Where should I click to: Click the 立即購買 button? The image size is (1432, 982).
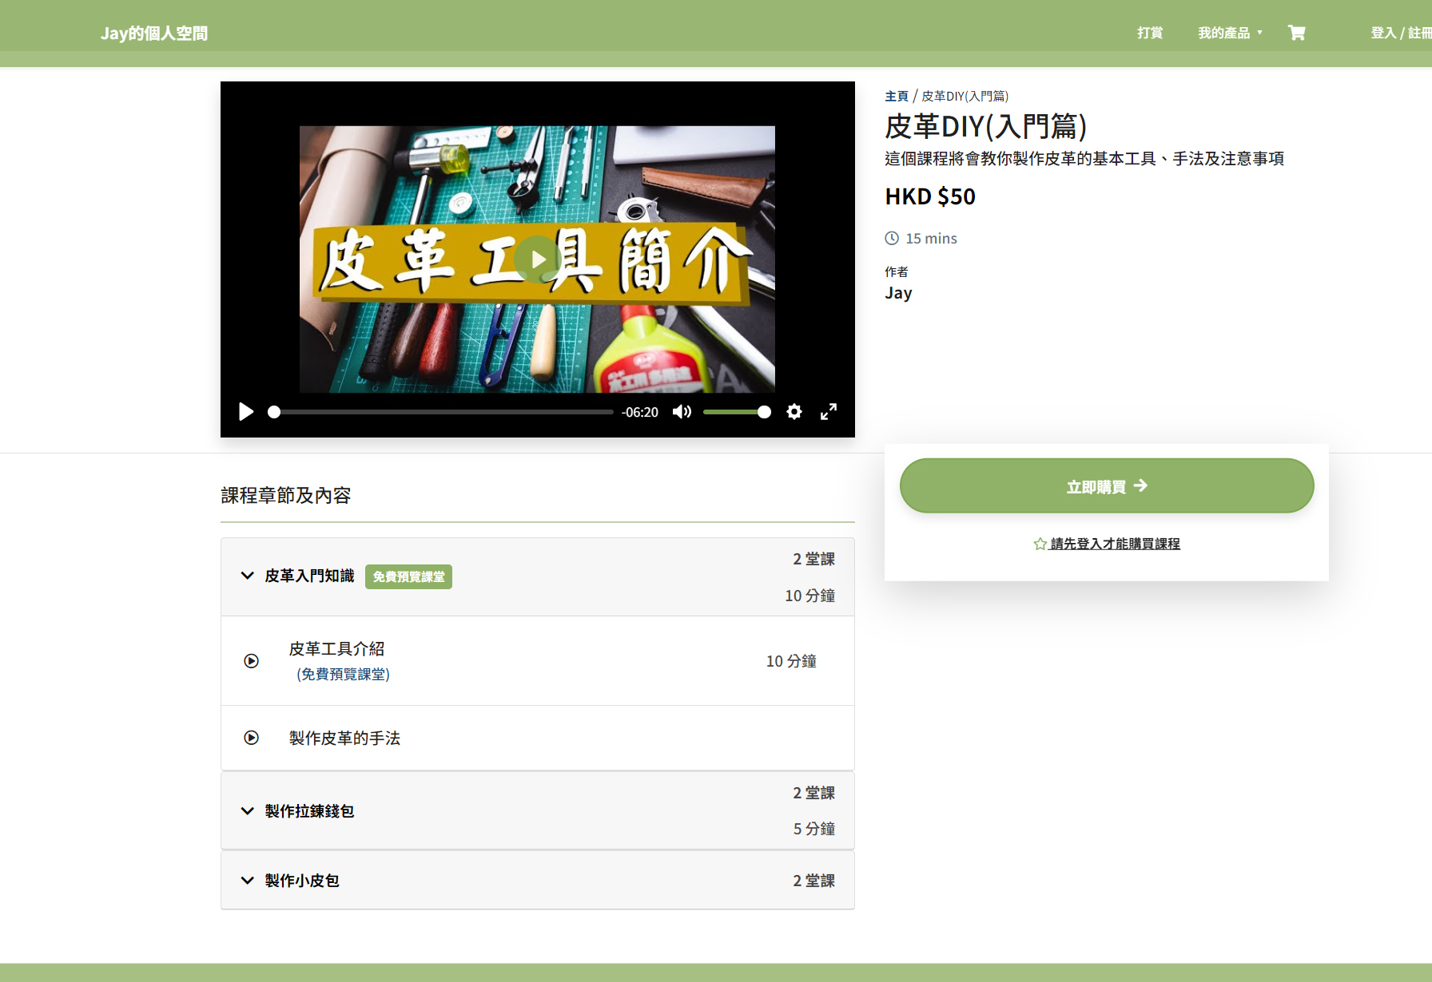(x=1106, y=486)
